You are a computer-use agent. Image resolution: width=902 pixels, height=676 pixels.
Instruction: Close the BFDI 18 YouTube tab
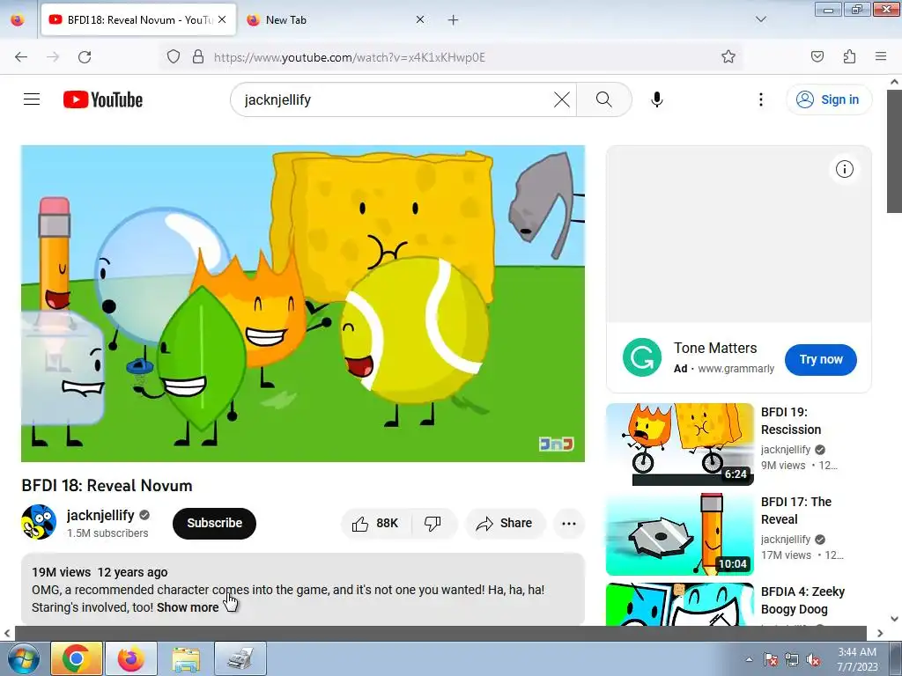[x=222, y=19]
